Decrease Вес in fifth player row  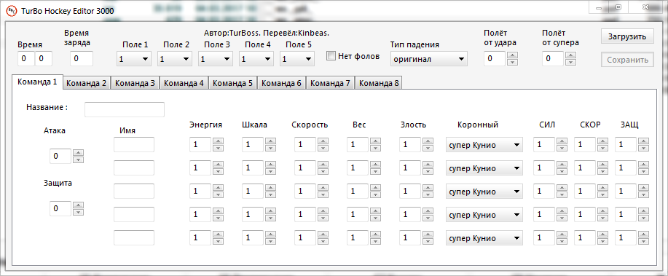(376, 242)
